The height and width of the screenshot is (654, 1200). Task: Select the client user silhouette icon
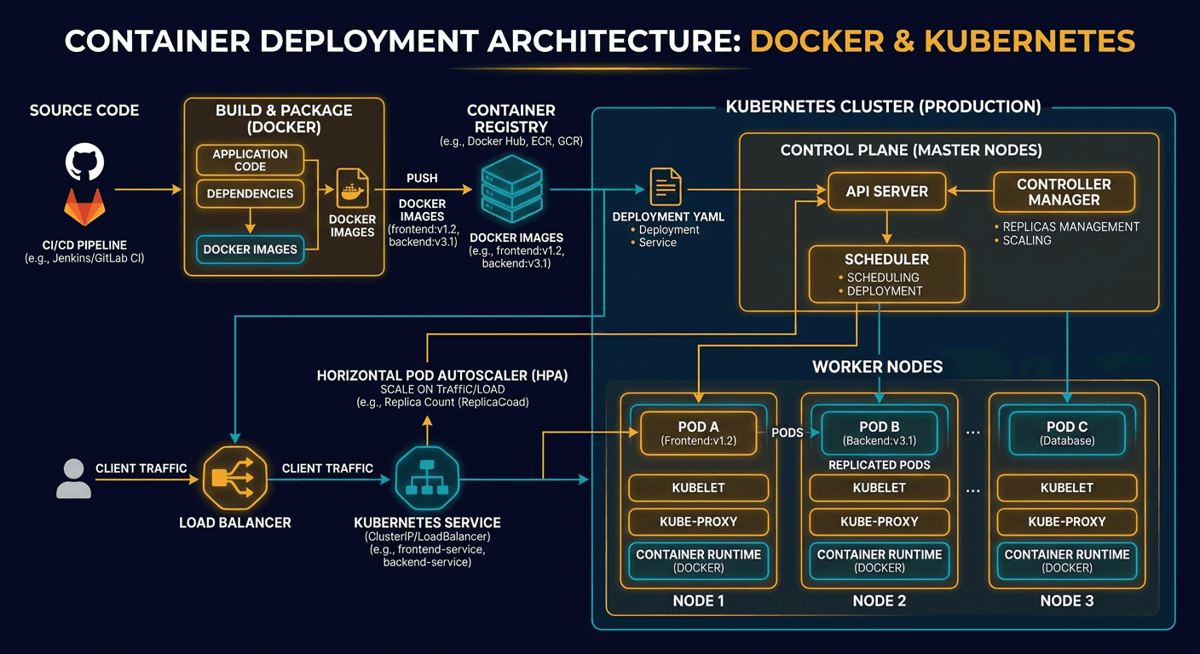[73, 479]
